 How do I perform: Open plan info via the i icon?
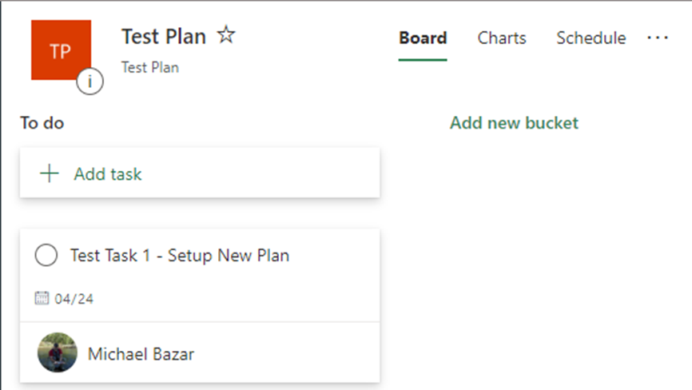coord(89,82)
